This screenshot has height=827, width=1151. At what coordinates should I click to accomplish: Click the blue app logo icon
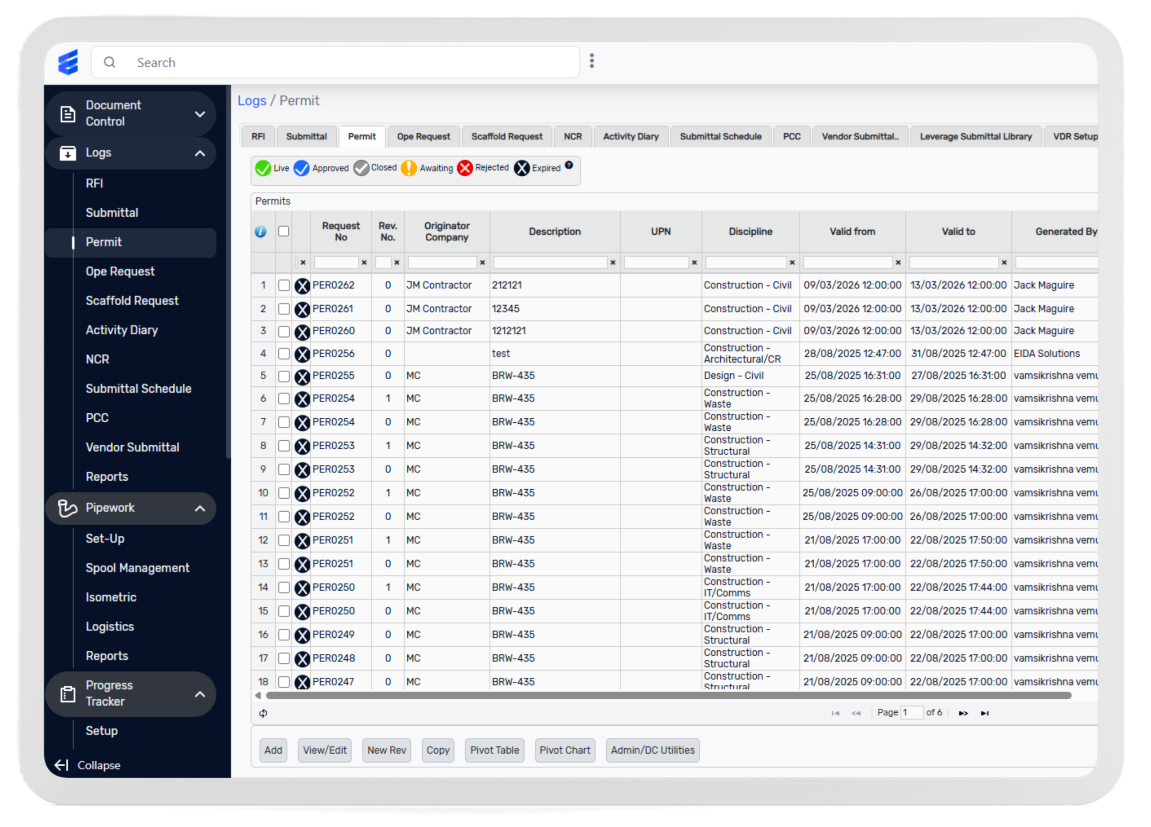[68, 63]
